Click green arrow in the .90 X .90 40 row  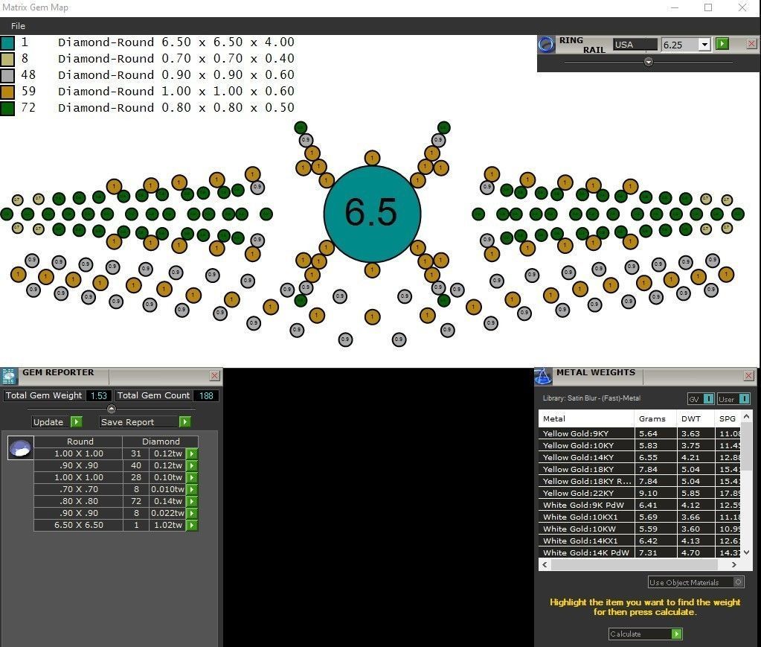pyautogui.click(x=192, y=465)
